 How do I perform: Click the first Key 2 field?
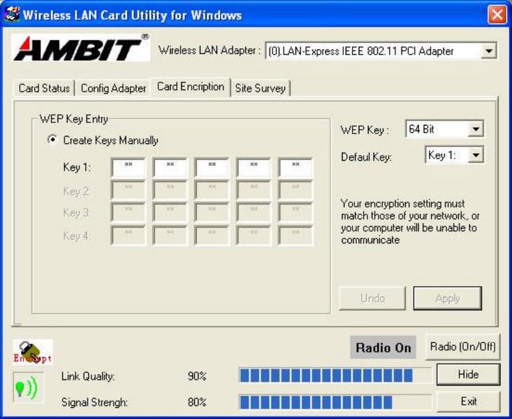[128, 190]
